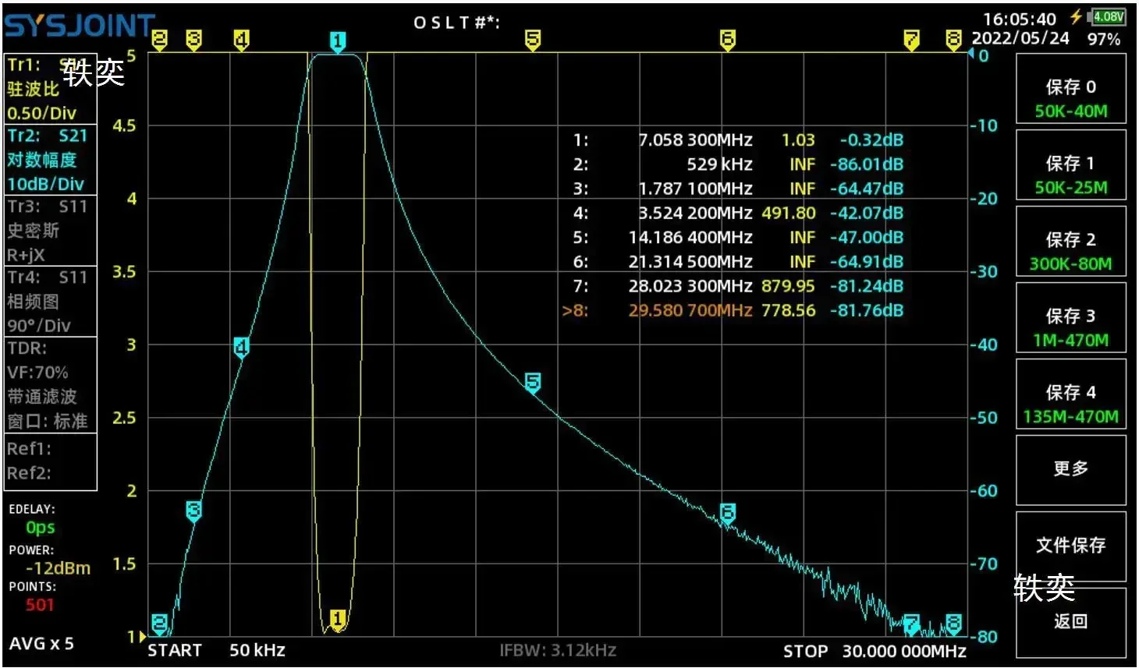Tap the clock 16:05:40 display
Viewport: 1139px width, 668px height.
pos(1020,19)
